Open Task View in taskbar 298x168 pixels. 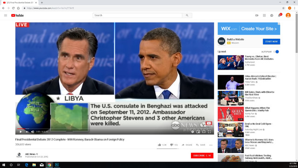tap(19, 165)
